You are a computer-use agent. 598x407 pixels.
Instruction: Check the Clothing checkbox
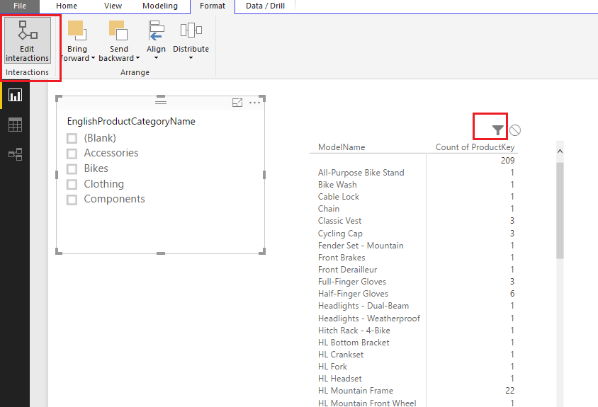pyautogui.click(x=72, y=185)
